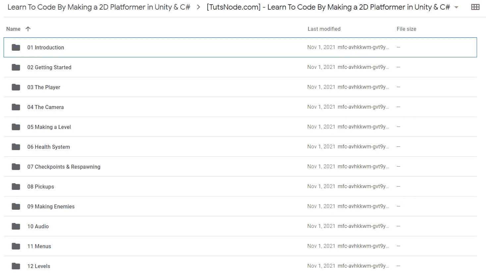Select the 03 The Player folder name
This screenshot has width=486, height=273.
pyautogui.click(x=44, y=87)
